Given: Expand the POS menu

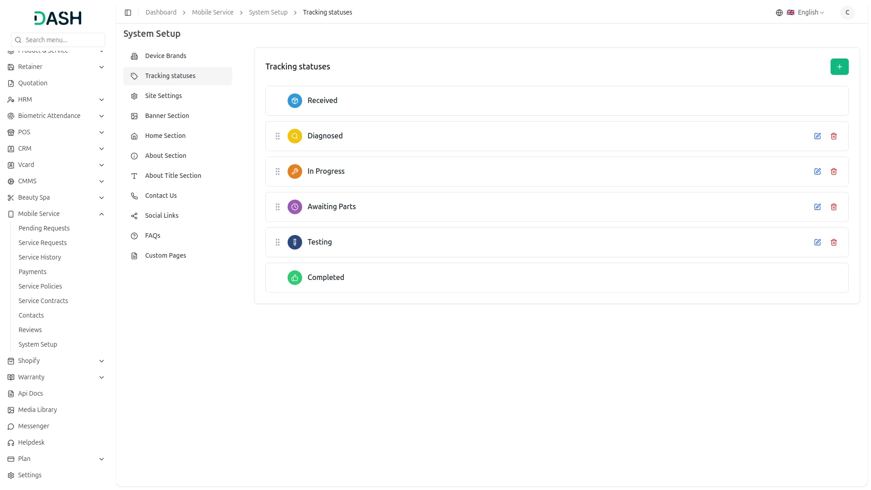Looking at the screenshot, I should point(102,132).
